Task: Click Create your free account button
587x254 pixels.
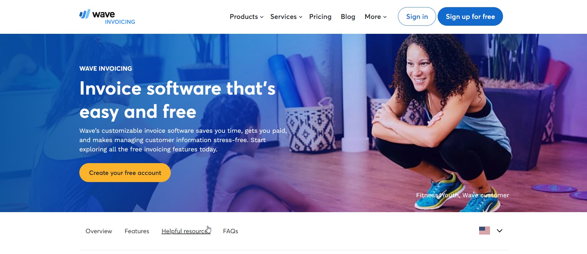Action: click(x=125, y=172)
